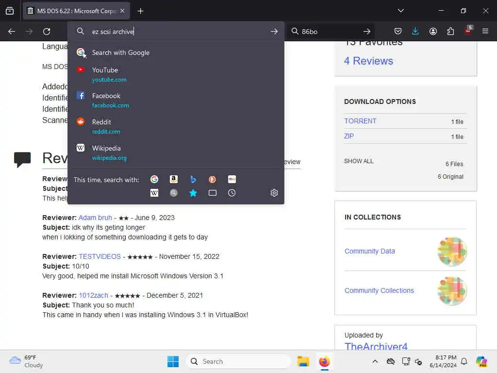The image size is (497, 373).
Task: Click Firefox icon in taskbar
Action: click(324, 361)
